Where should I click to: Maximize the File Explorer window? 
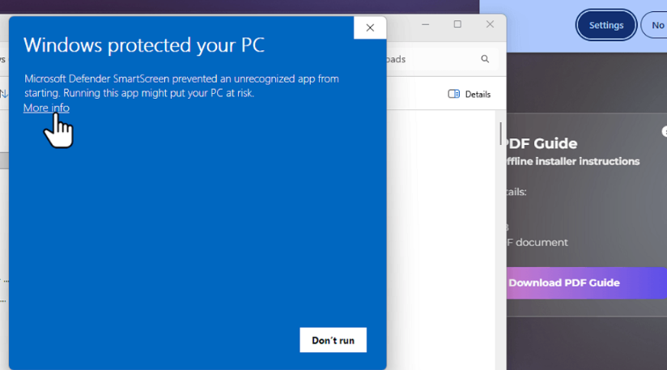[x=457, y=25]
